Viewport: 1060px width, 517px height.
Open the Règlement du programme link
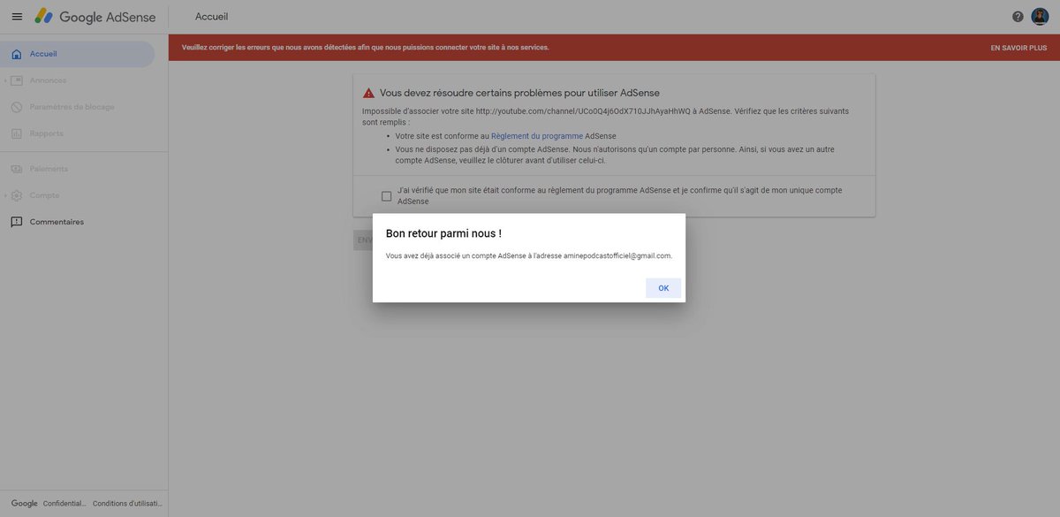[537, 136]
